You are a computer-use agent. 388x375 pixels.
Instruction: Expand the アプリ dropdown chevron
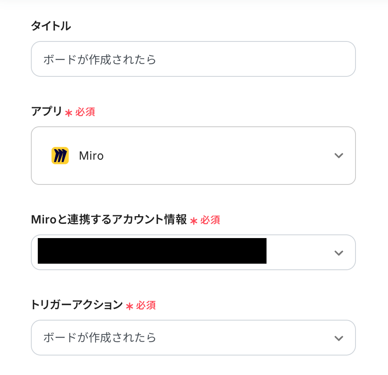point(338,156)
